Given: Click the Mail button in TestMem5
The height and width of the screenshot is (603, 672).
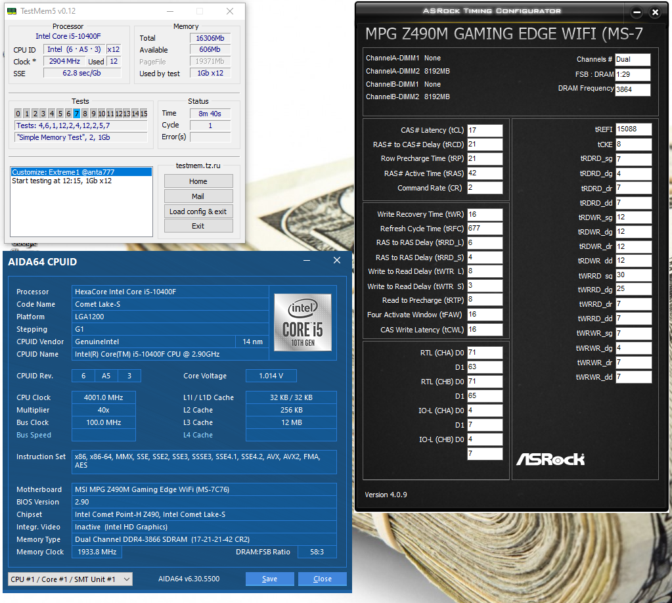Looking at the screenshot, I should 198,196.
